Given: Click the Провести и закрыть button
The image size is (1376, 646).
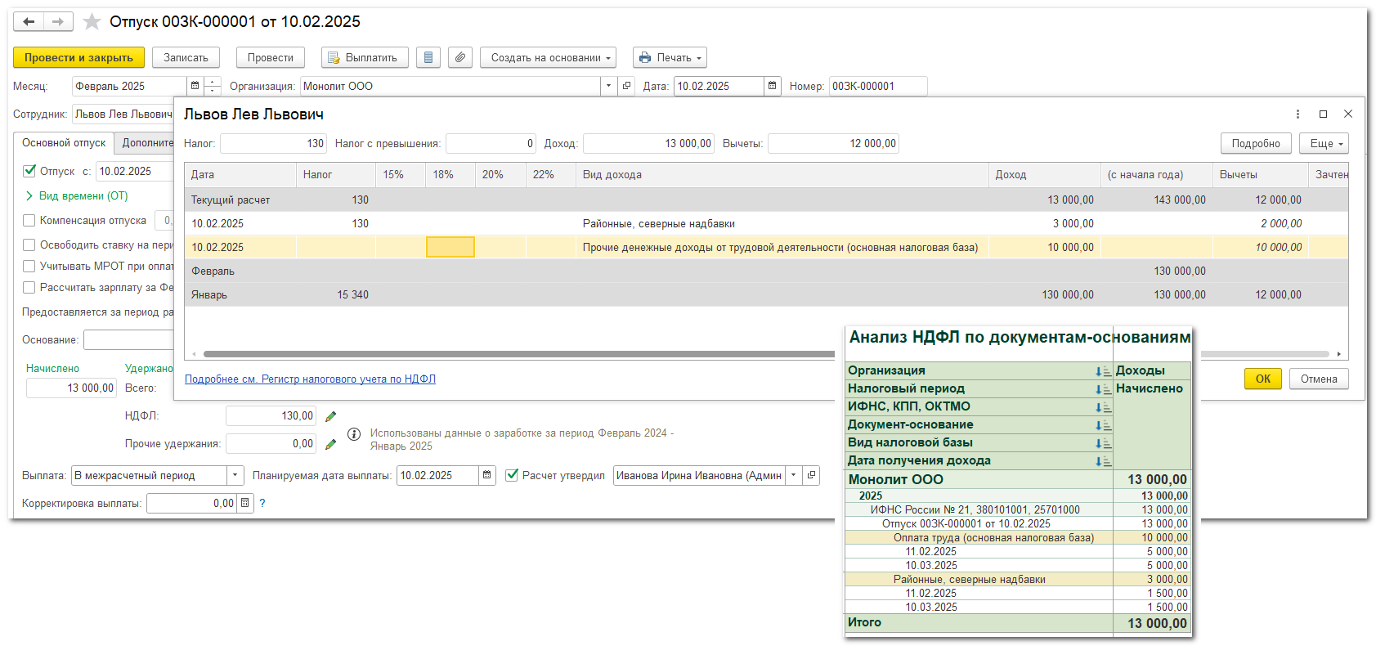Looking at the screenshot, I should point(78,57).
